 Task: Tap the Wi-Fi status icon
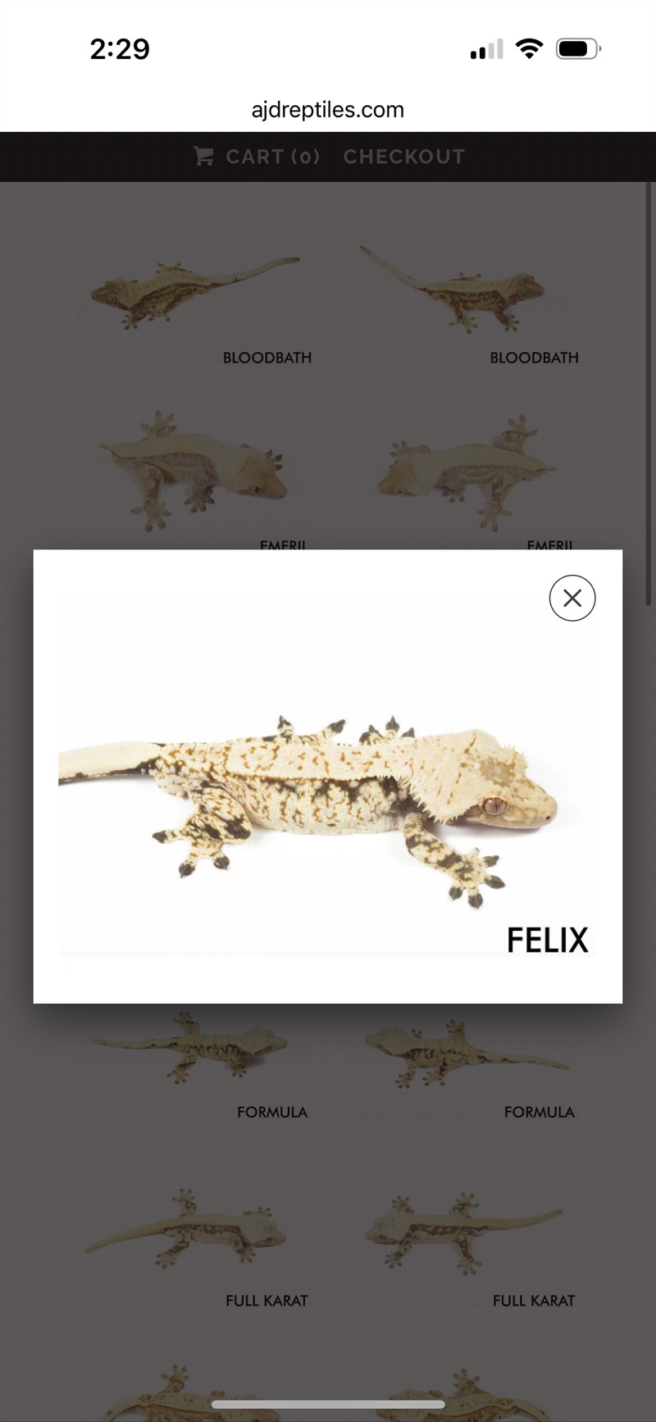tap(530, 49)
